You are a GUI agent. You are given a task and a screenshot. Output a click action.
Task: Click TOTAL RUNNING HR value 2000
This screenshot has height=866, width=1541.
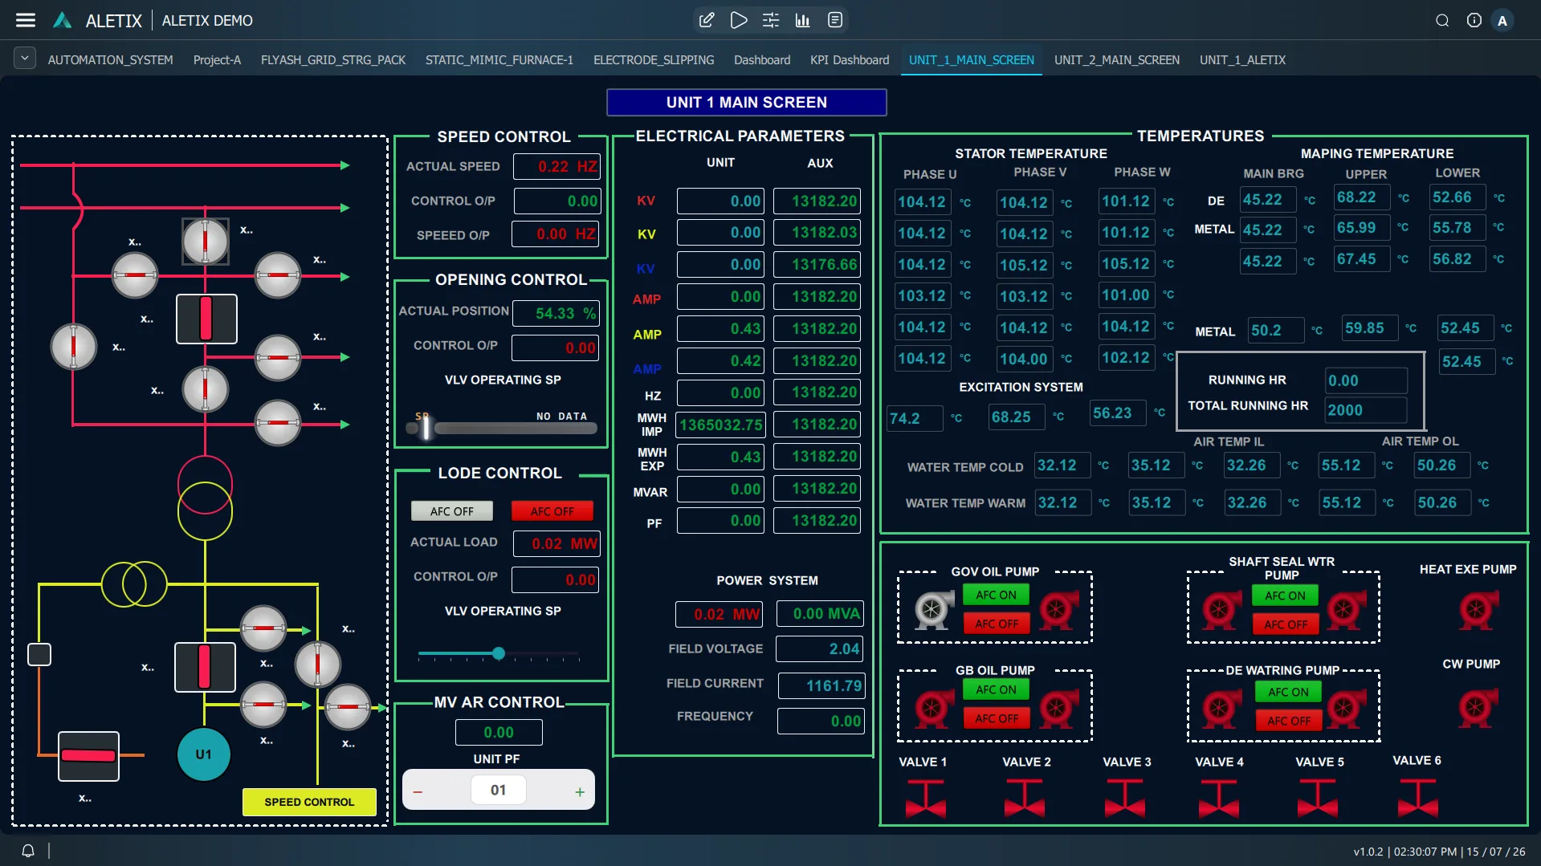[x=1366, y=410]
